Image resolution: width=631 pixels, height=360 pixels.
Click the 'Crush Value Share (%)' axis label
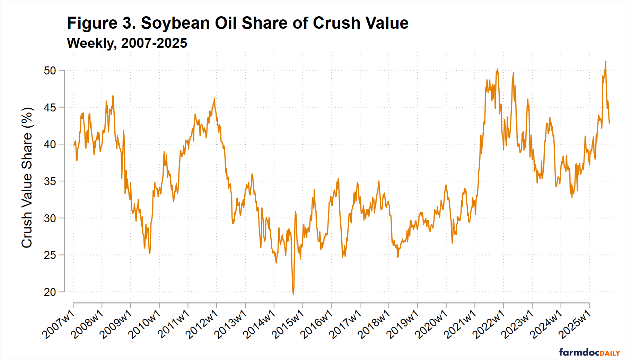(27, 178)
